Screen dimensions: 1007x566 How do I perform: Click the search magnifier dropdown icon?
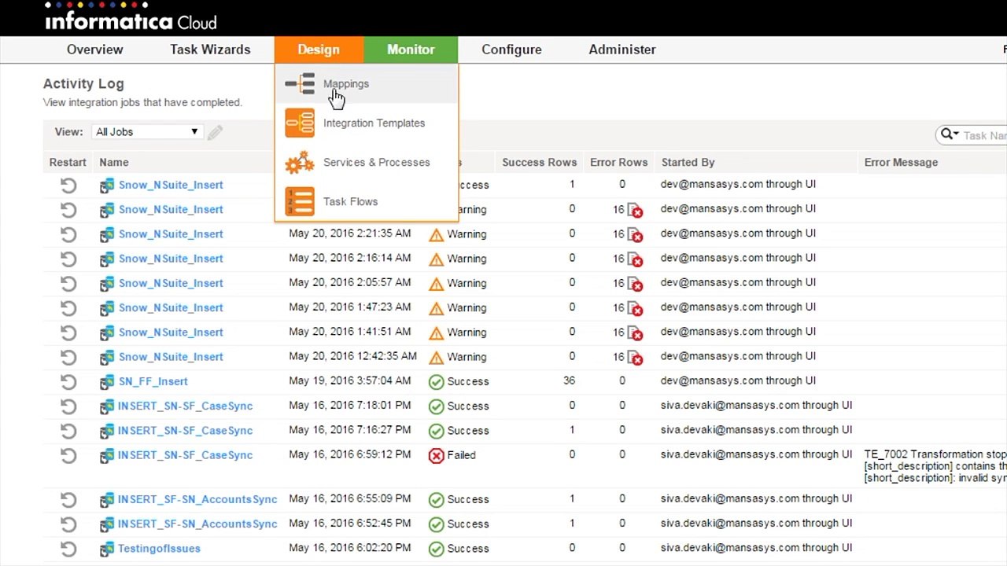950,135
